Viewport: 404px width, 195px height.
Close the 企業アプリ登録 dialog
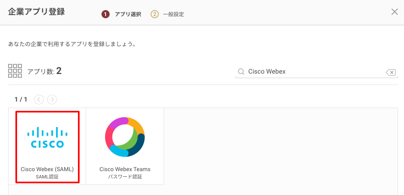coord(395,12)
